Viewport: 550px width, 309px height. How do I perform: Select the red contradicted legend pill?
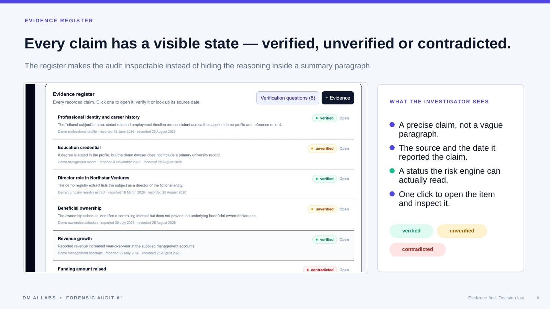point(417,250)
